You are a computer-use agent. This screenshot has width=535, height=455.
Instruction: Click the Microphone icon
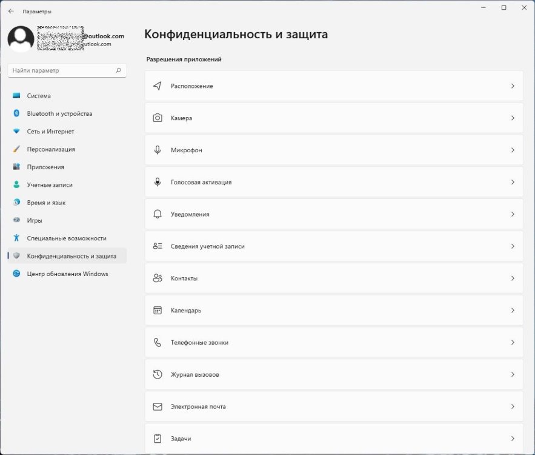click(x=158, y=150)
